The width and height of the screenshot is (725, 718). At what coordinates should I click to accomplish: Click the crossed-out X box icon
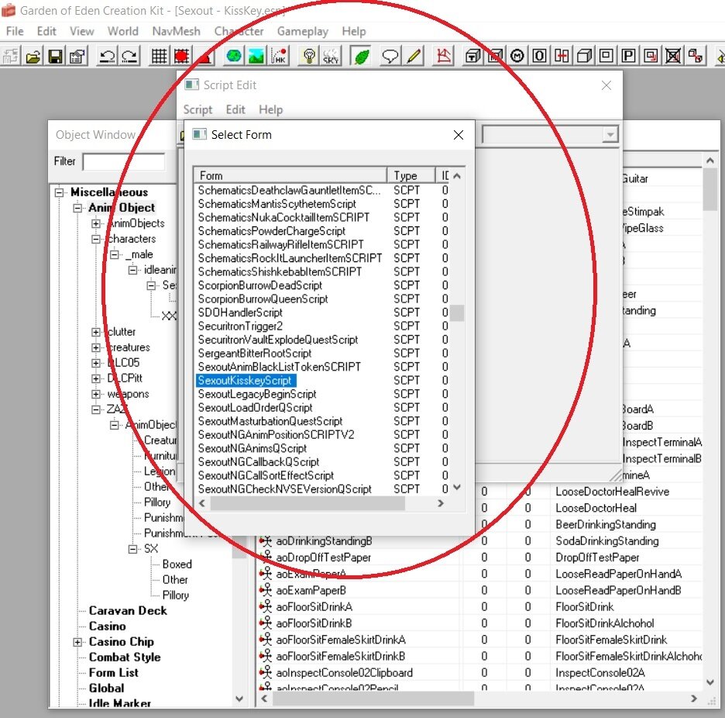[x=673, y=57]
